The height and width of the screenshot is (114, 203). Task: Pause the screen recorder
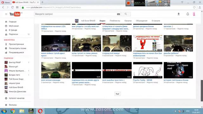pos(133,5)
